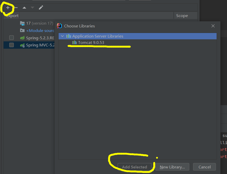Collapse the Application Server Libraries node
This screenshot has width=227, height=174.
pyautogui.click(x=62, y=36)
